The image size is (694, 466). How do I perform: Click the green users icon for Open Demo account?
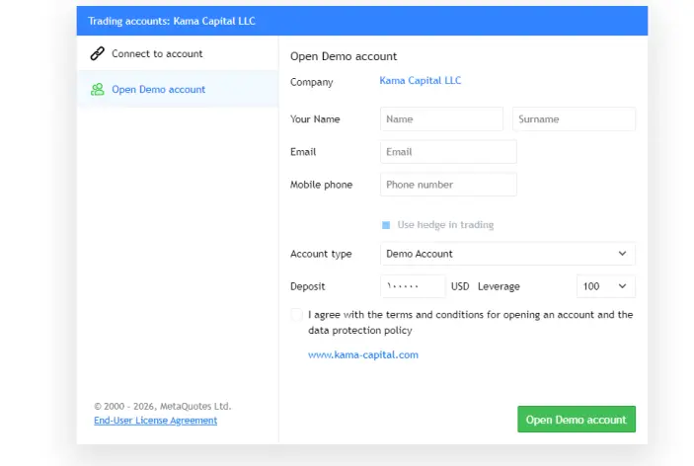98,90
